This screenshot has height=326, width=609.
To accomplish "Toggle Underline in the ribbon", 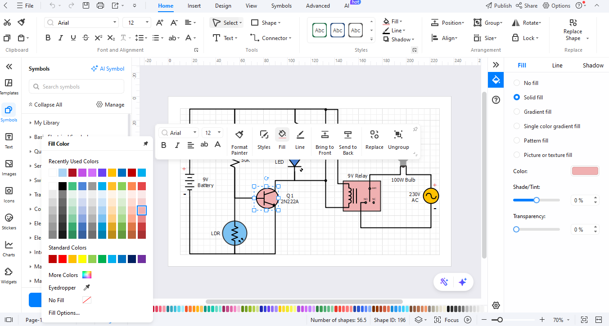I will coord(73,38).
